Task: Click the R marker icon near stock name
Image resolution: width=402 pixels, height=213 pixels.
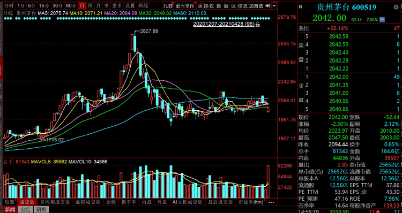Action: [301, 7]
